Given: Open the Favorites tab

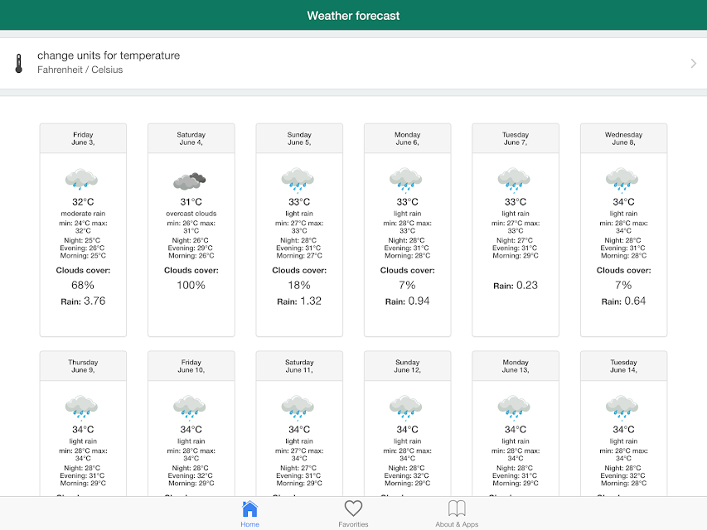Looking at the screenshot, I should [x=353, y=513].
